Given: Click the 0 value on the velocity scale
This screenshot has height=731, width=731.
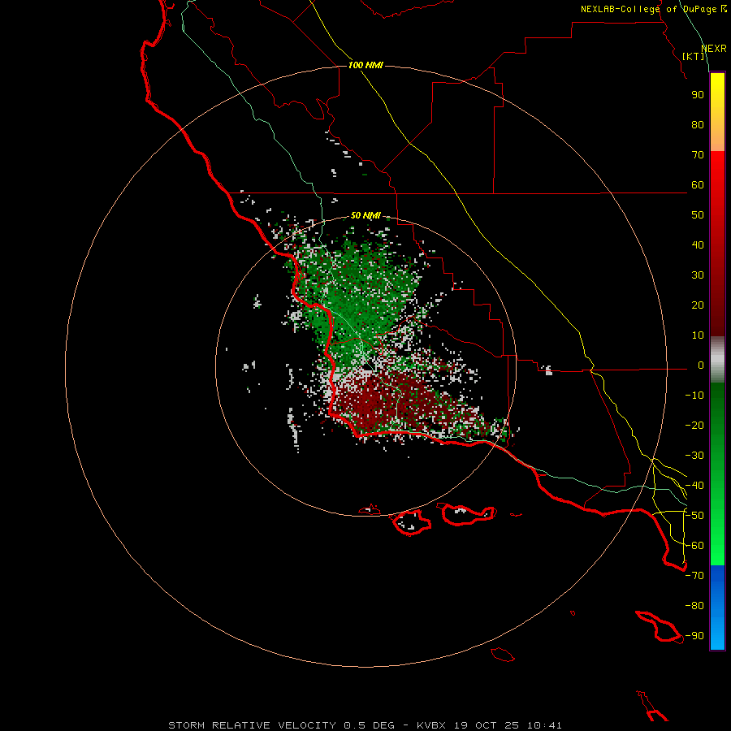Looking at the screenshot, I should [x=701, y=365].
